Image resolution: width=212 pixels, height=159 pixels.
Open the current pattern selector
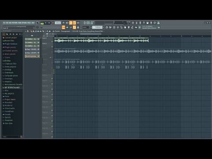tap(97, 27)
